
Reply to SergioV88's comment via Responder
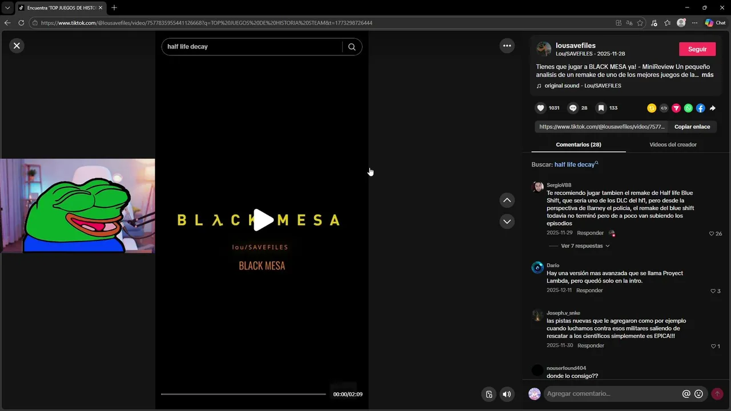tap(591, 233)
